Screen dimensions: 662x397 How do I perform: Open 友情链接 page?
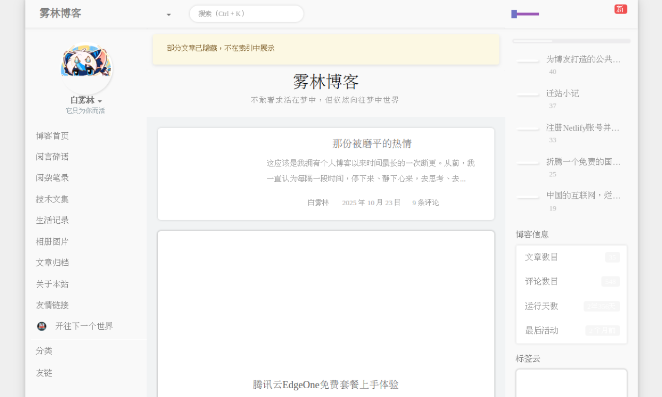pyautogui.click(x=52, y=305)
